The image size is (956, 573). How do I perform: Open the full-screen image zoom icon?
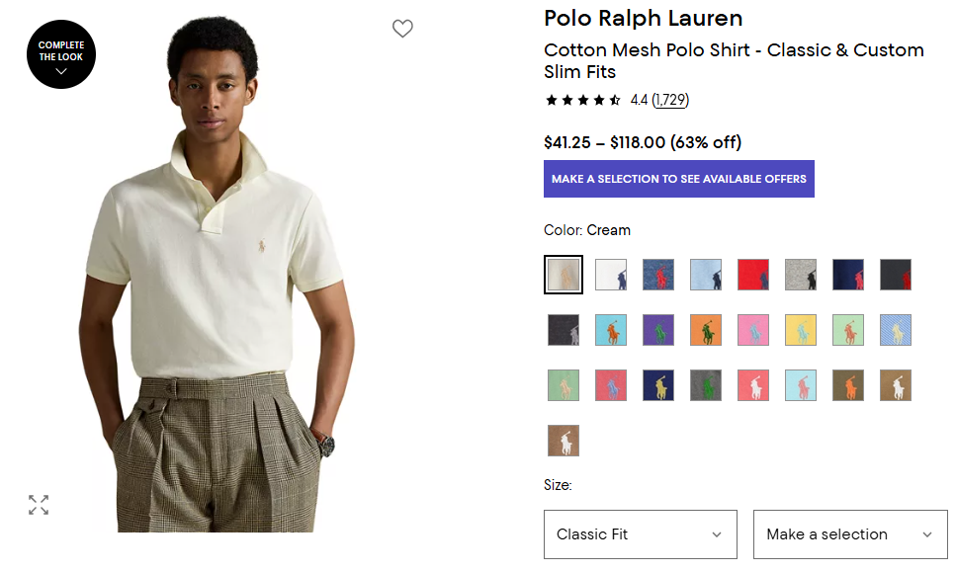click(x=39, y=505)
